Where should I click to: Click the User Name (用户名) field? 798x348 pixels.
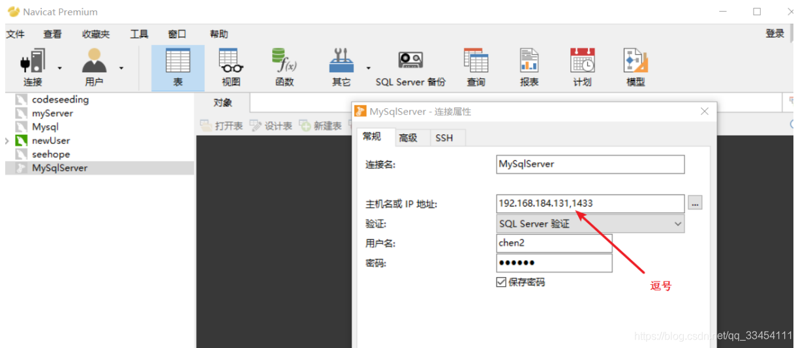[x=554, y=243]
